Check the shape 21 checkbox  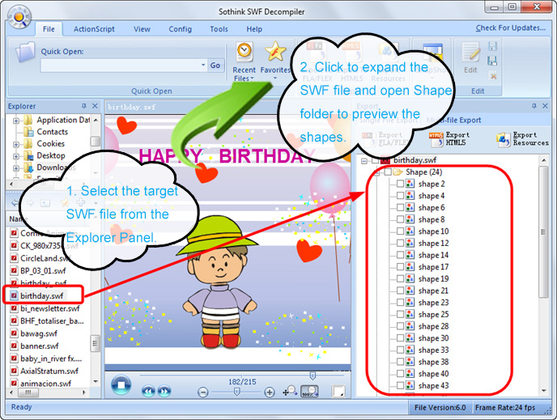tap(400, 291)
